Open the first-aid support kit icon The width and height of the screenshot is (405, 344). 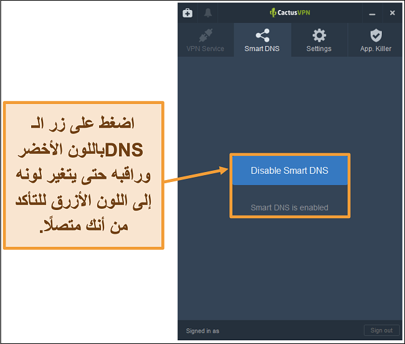click(x=188, y=13)
